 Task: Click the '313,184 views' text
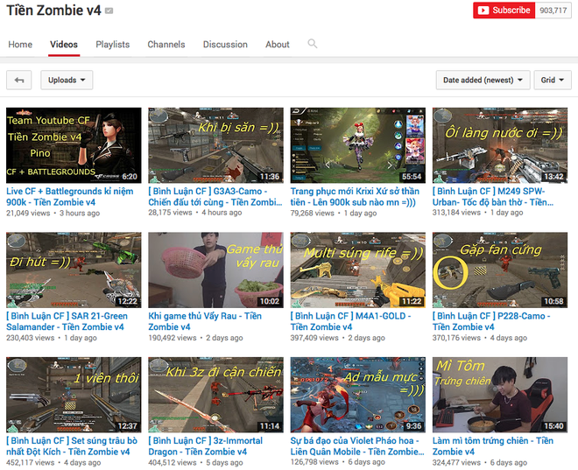point(456,213)
